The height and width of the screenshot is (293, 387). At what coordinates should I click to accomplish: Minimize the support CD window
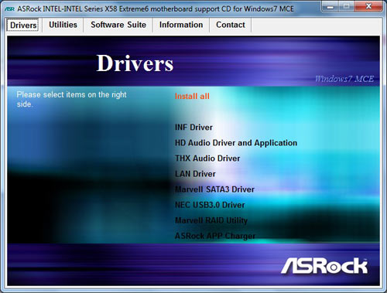point(330,6)
